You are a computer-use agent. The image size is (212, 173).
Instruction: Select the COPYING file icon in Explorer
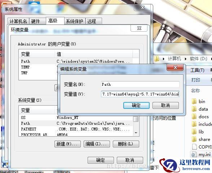(x=194, y=147)
